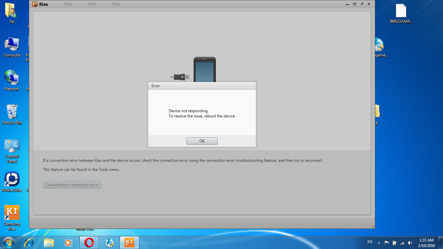Open the Recycle Bin icon
Image resolution: width=443 pixels, height=249 pixels.
pos(12,114)
